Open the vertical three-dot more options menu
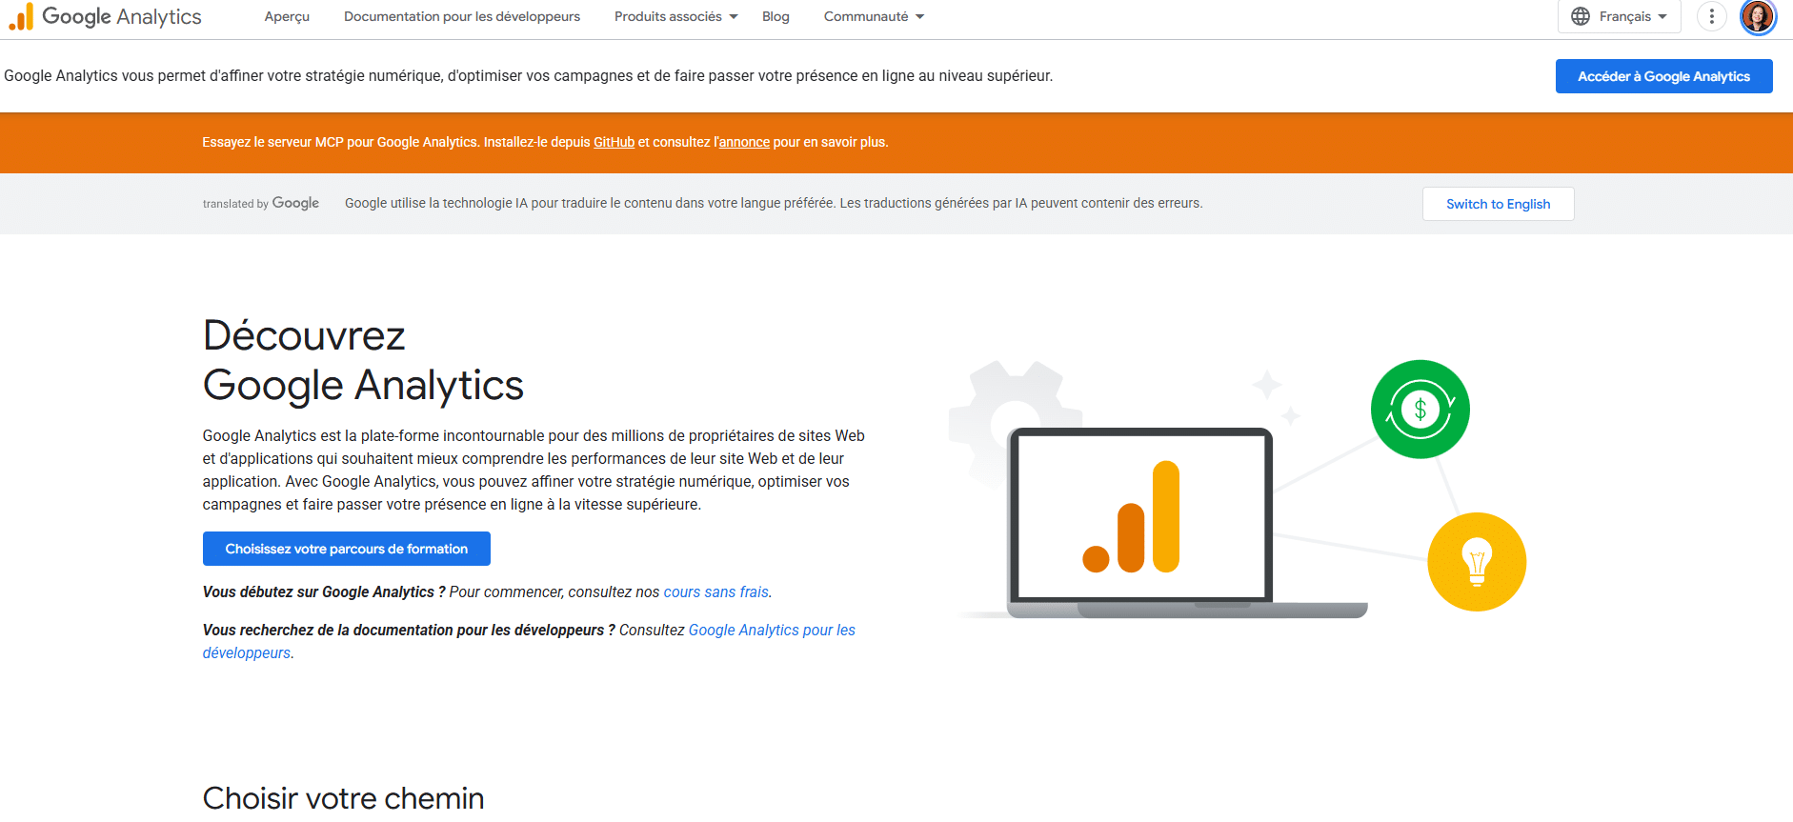This screenshot has width=1793, height=822. [1711, 16]
